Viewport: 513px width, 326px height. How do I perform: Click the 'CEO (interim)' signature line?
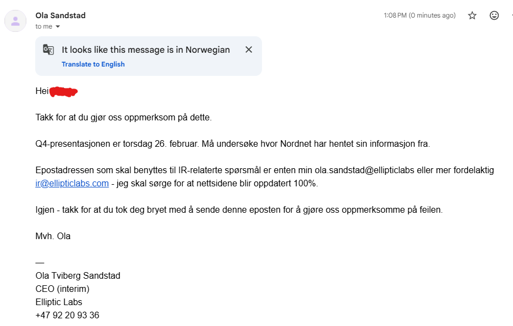pyautogui.click(x=62, y=289)
